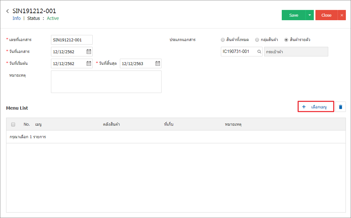
Task: Select สินค้าทั้งหมด radio option
Action: coord(223,40)
